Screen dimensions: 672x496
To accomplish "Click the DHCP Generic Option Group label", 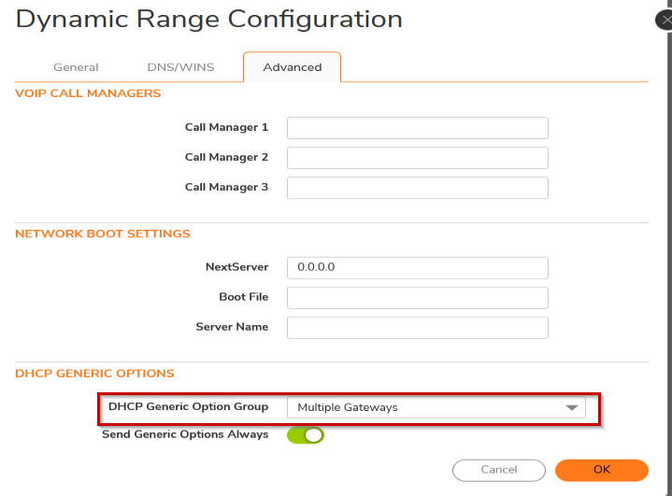I will coord(188,406).
